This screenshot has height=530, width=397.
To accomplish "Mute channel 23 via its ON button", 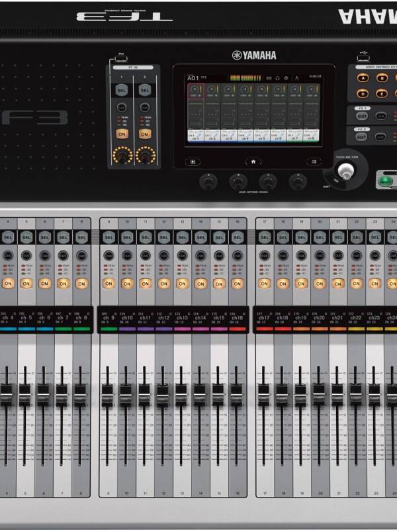I will point(375,284).
